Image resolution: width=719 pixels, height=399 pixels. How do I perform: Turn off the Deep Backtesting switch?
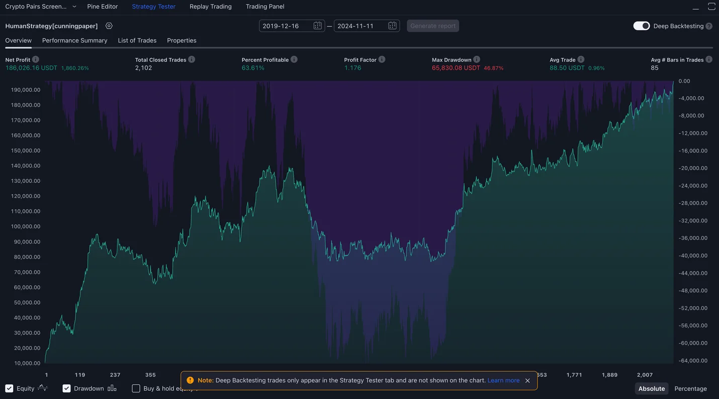642,26
